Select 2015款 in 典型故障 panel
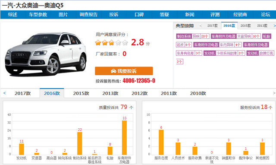Image resolution: width=276 pixels, height=165 pixels. point(246,26)
